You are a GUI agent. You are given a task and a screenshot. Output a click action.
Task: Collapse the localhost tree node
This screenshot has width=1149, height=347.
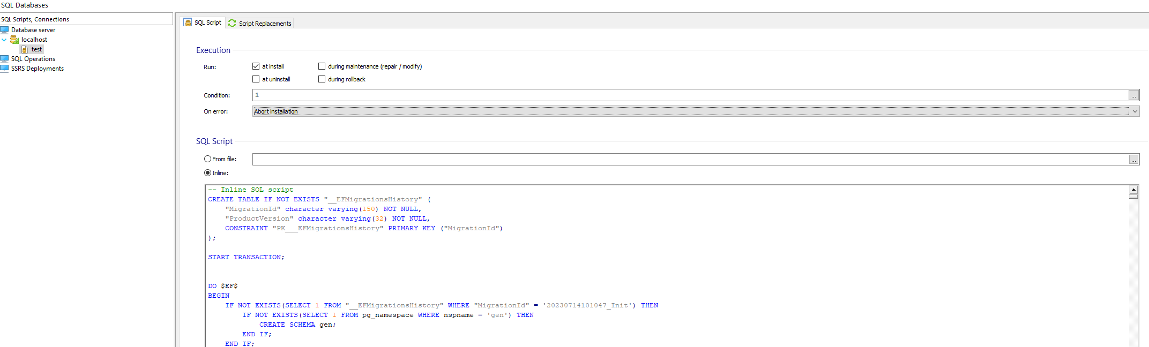click(x=4, y=40)
